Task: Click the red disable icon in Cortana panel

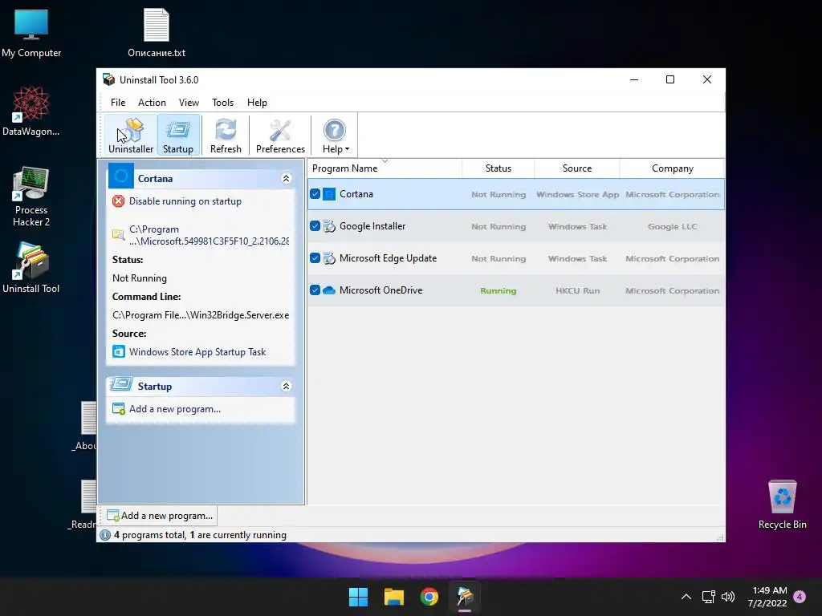Action: pos(119,201)
